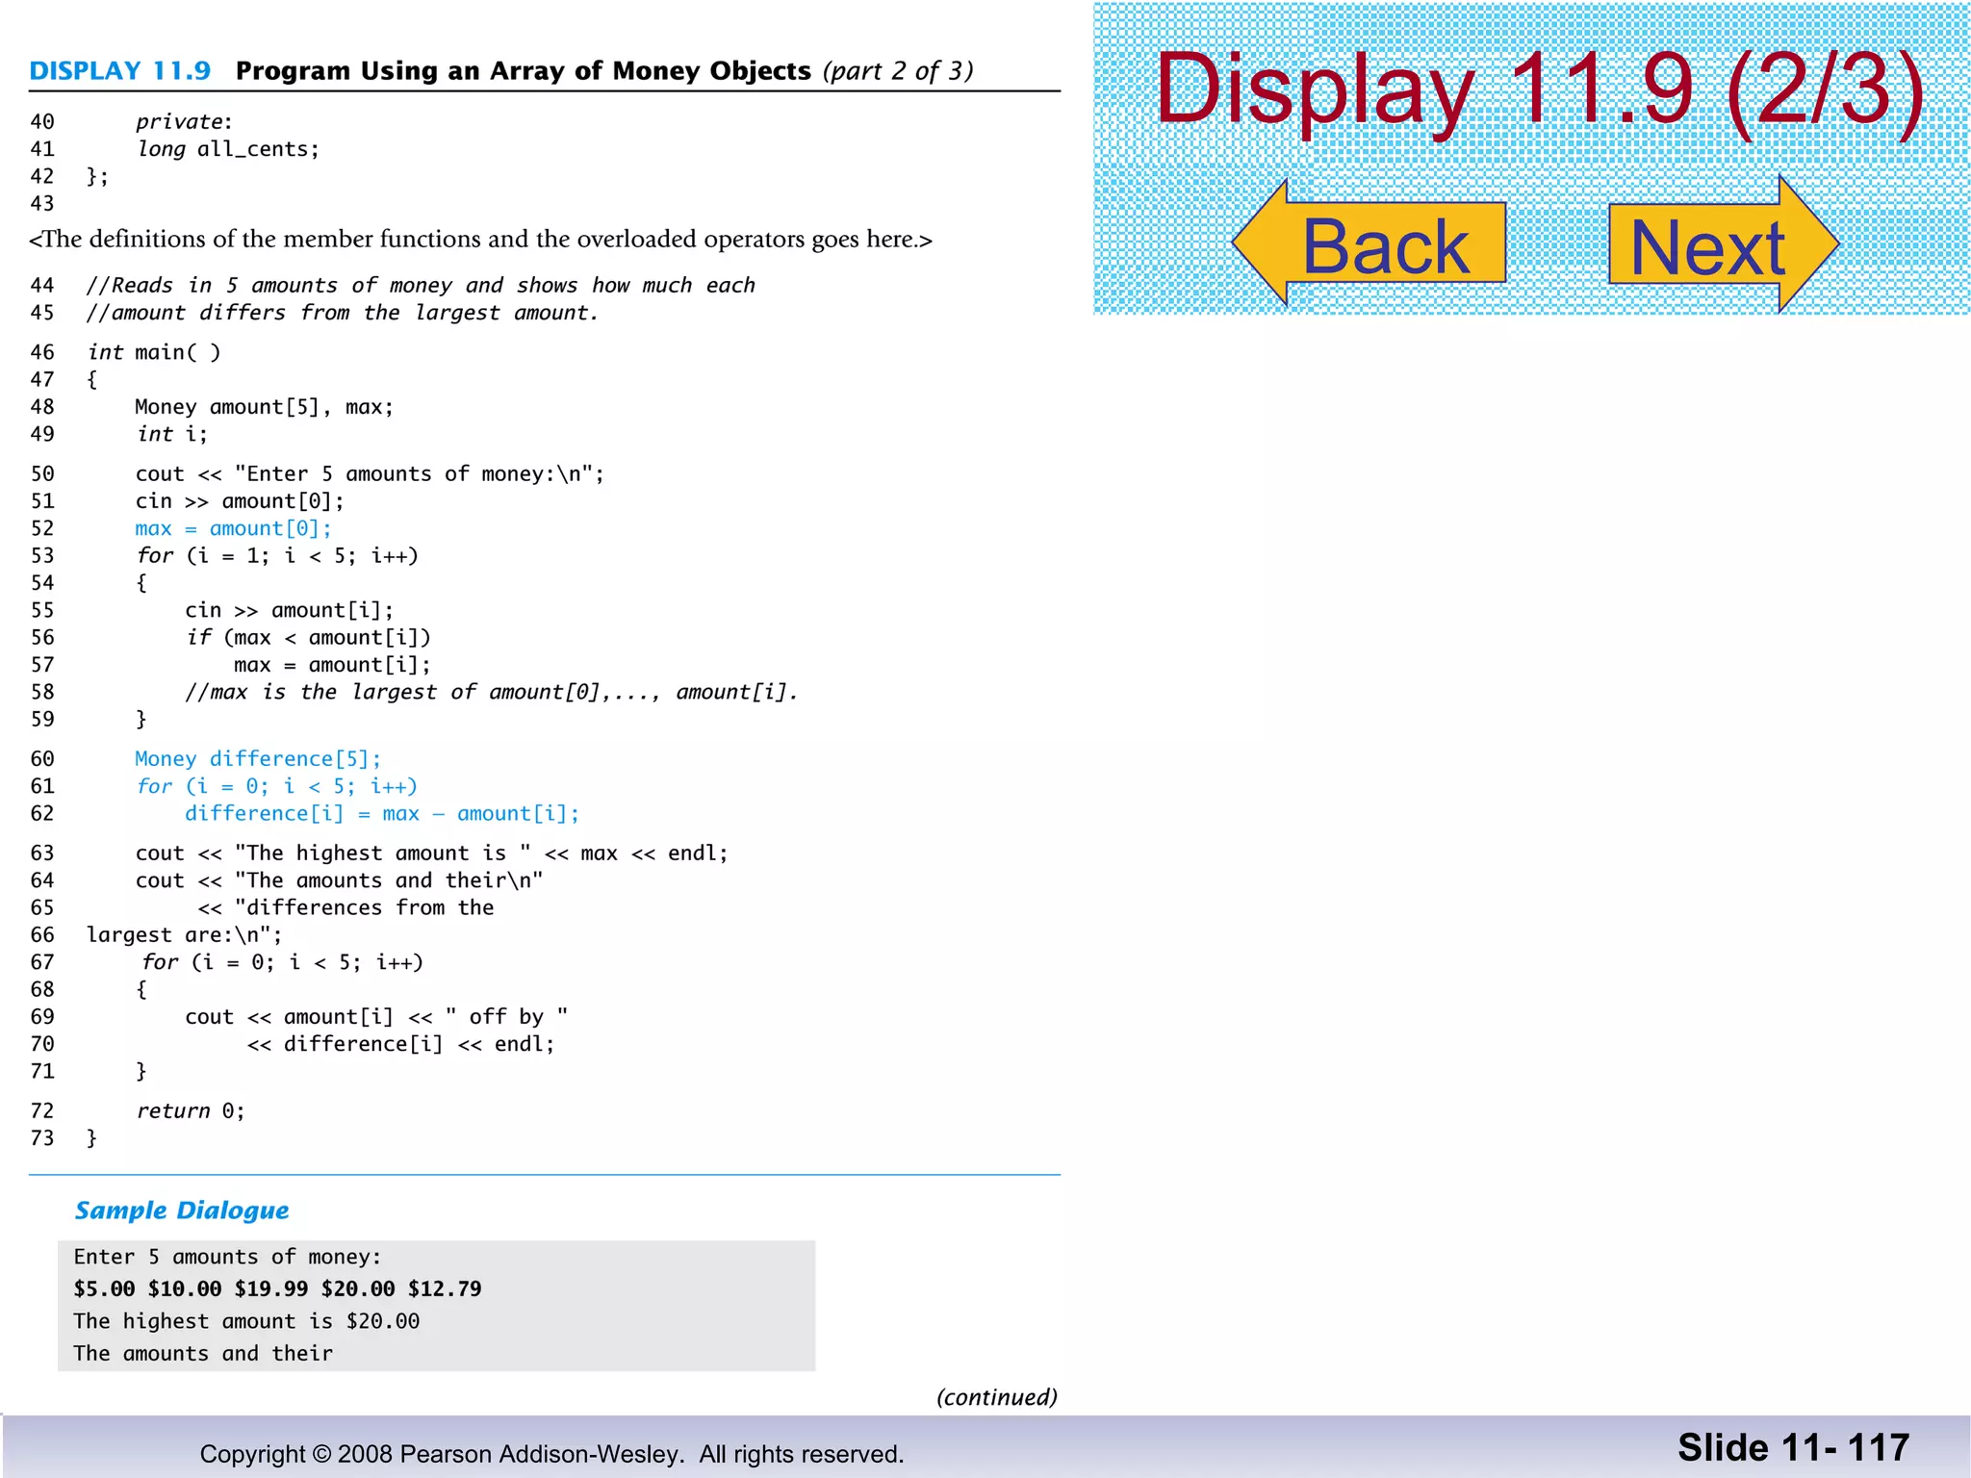Click the '<< difference[i] << endl;' line
This screenshot has width=1971, height=1478.
[401, 1044]
